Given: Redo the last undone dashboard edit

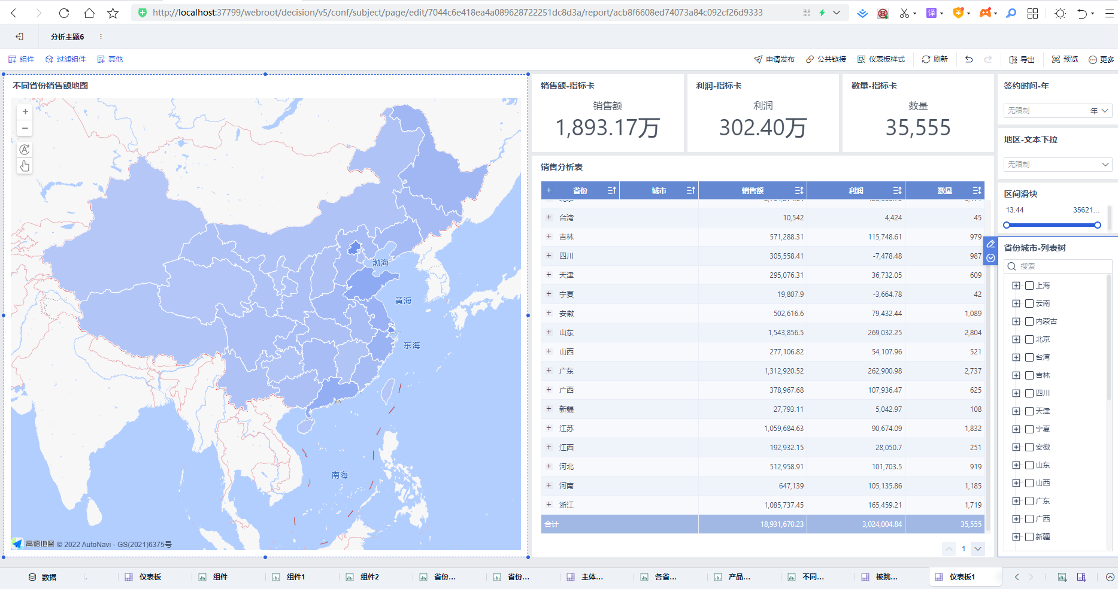Looking at the screenshot, I should (x=988, y=59).
